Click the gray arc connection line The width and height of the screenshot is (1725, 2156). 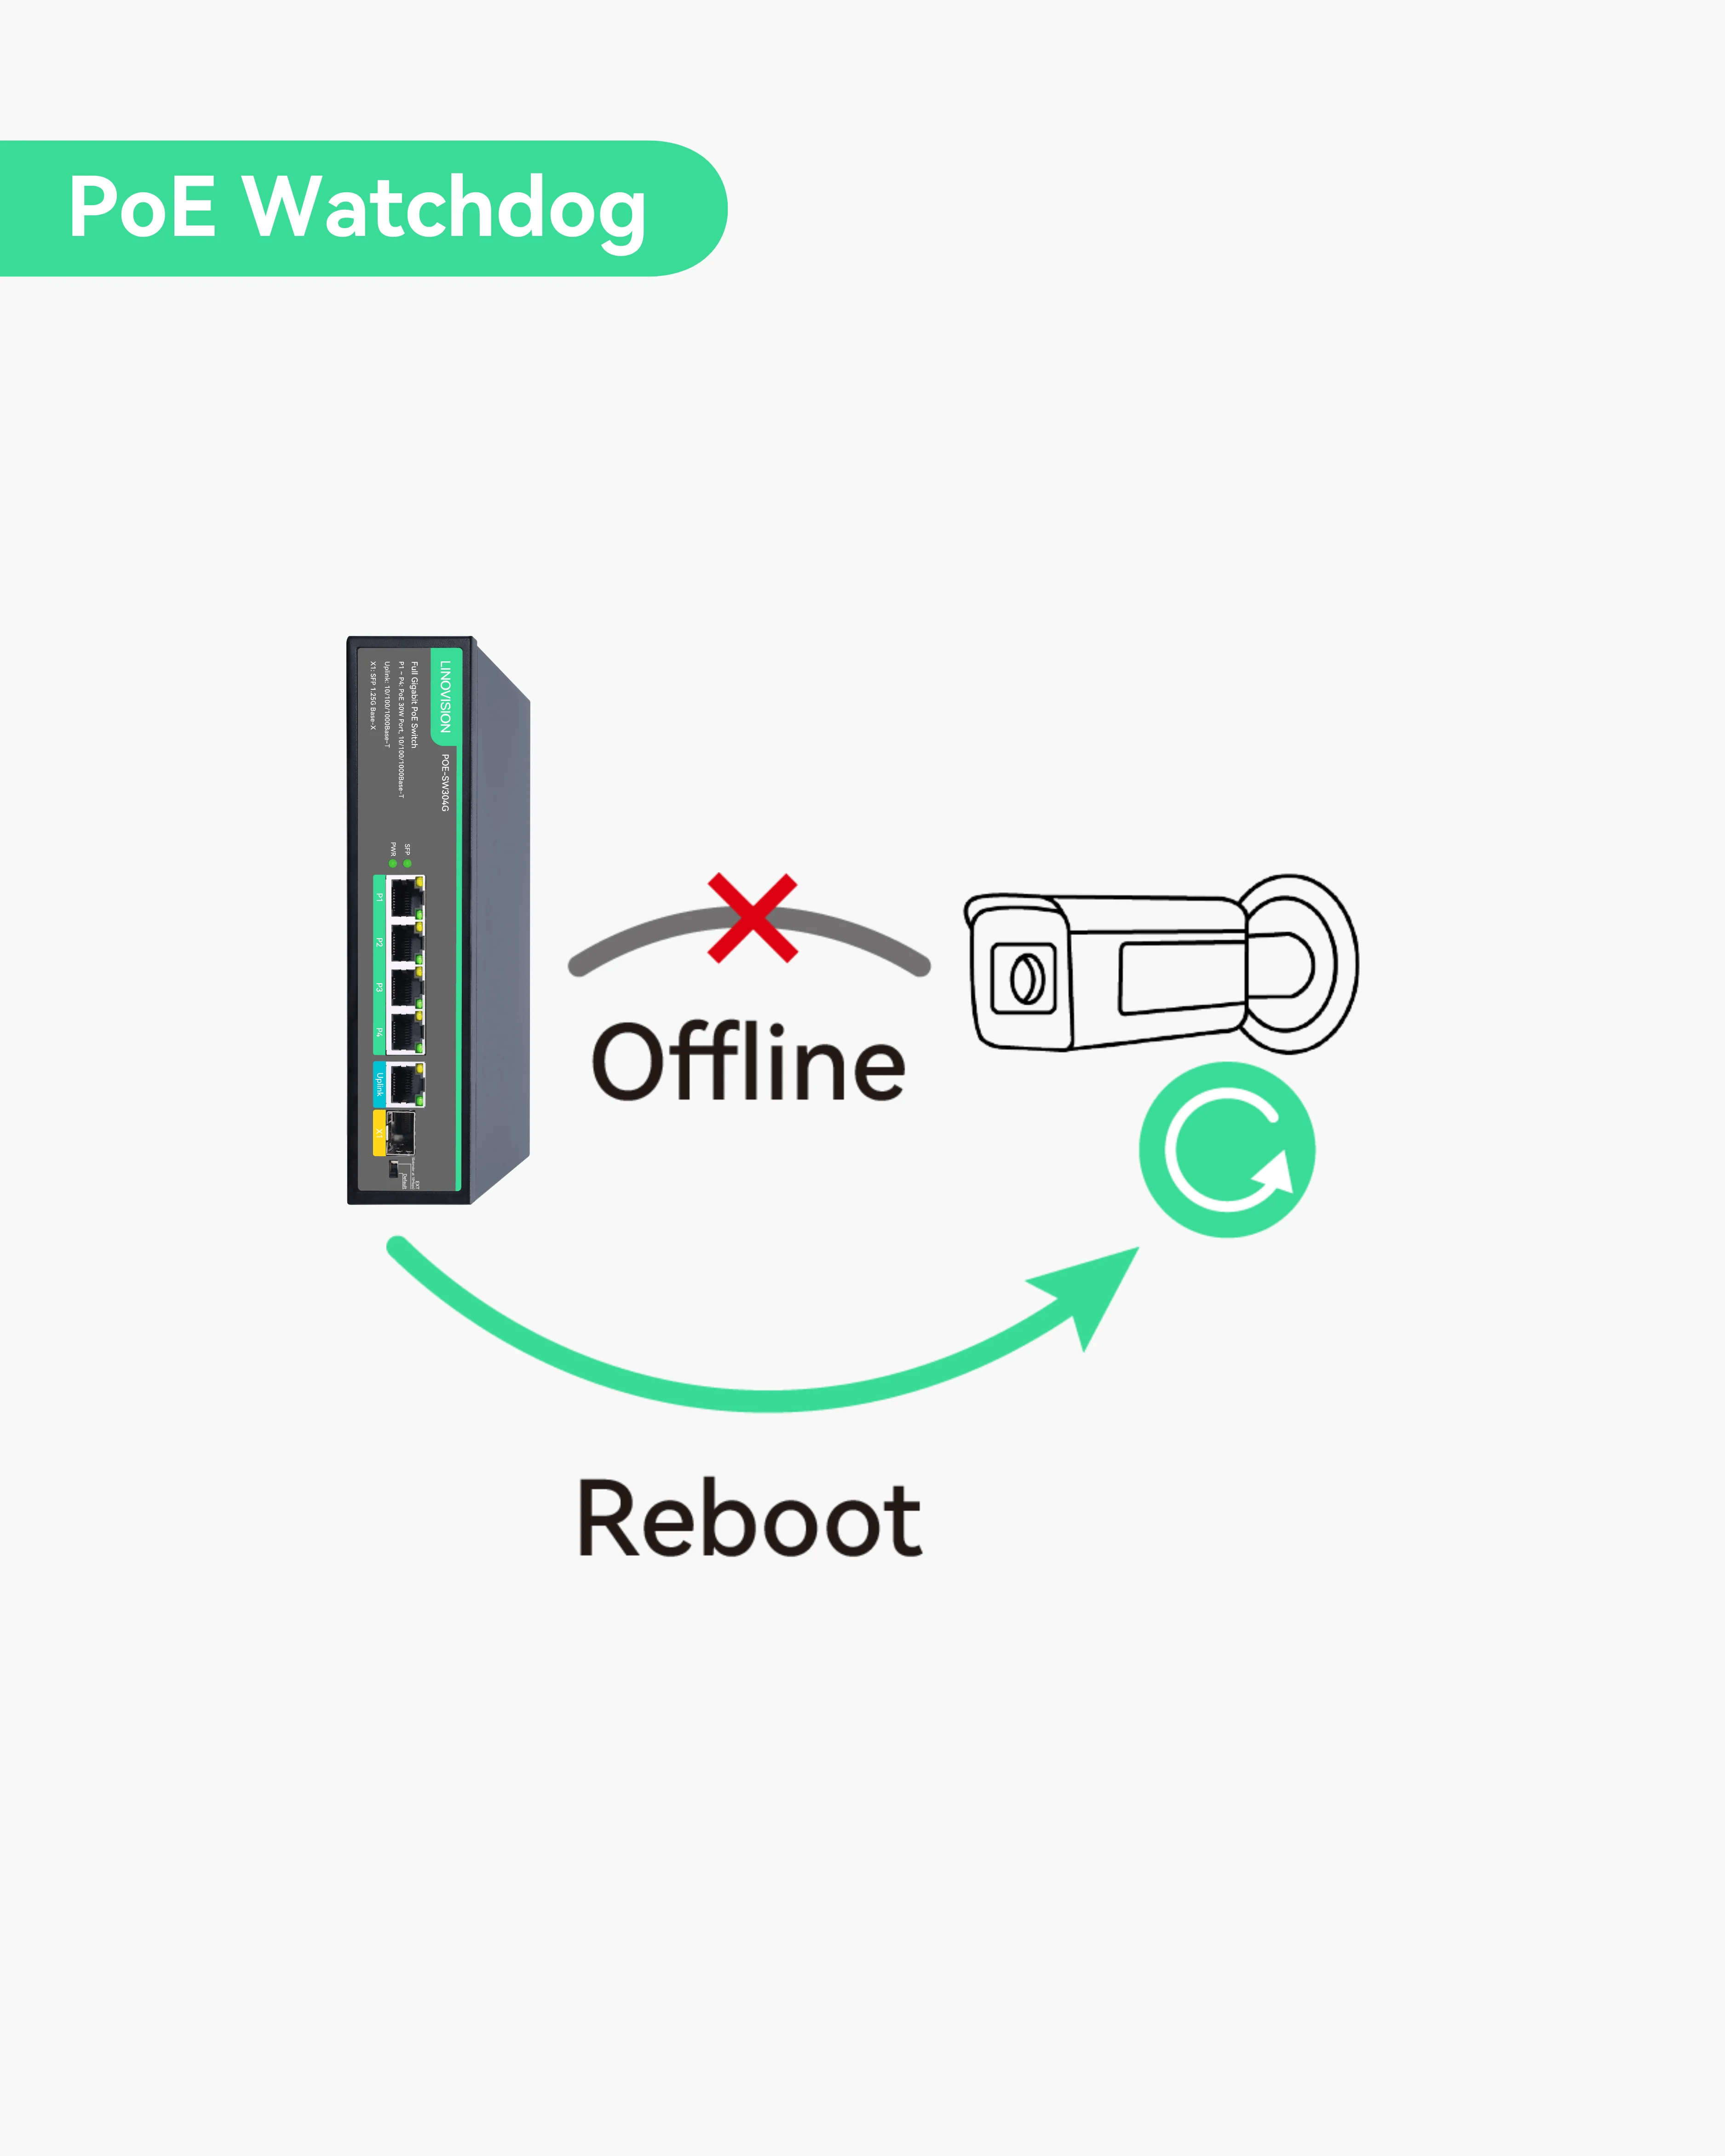(x=749, y=940)
